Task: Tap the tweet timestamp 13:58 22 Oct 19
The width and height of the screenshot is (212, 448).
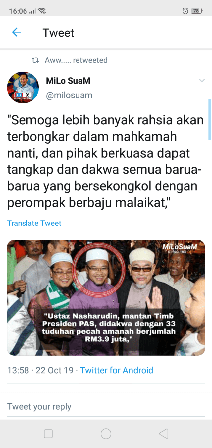Action: click(x=40, y=370)
